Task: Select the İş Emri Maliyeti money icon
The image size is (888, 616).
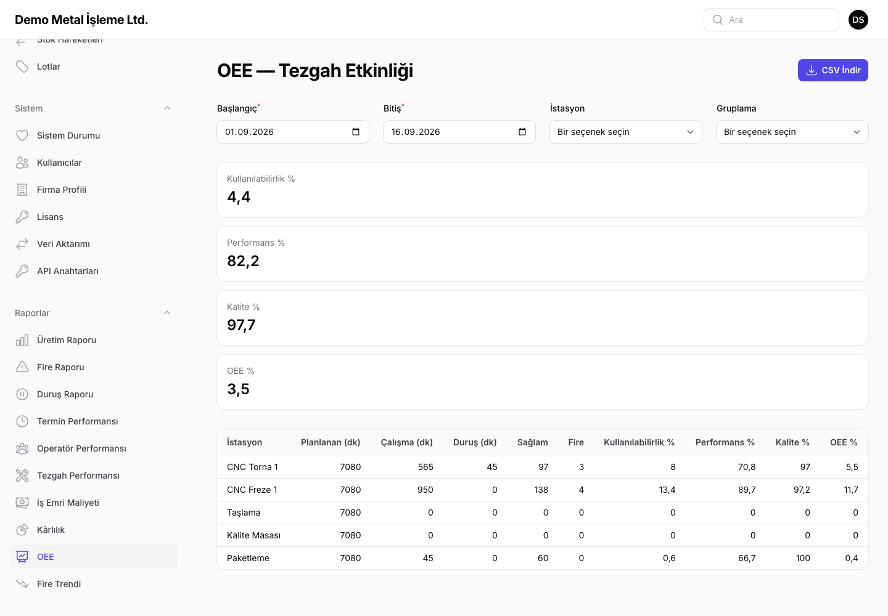Action: (22, 503)
